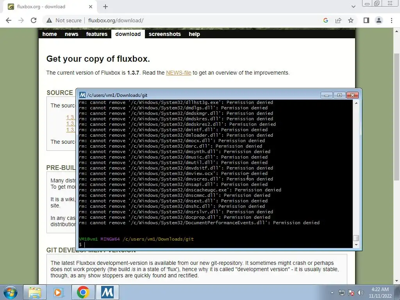Image resolution: width=400 pixels, height=300 pixels.
Task: Open the tab search chevron
Action: point(353,7)
